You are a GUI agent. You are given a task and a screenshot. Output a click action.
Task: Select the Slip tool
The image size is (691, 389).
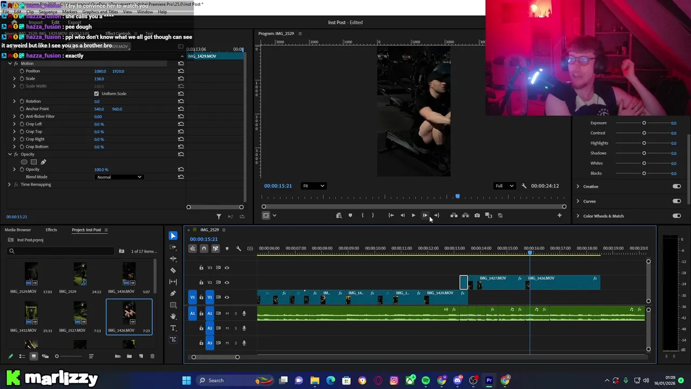173,281
